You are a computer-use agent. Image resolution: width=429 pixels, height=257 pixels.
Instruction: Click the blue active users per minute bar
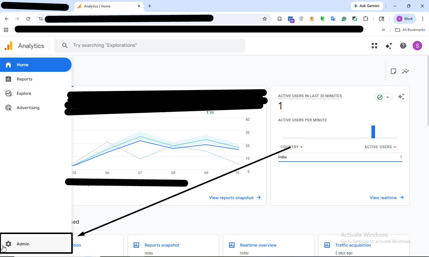(x=373, y=132)
